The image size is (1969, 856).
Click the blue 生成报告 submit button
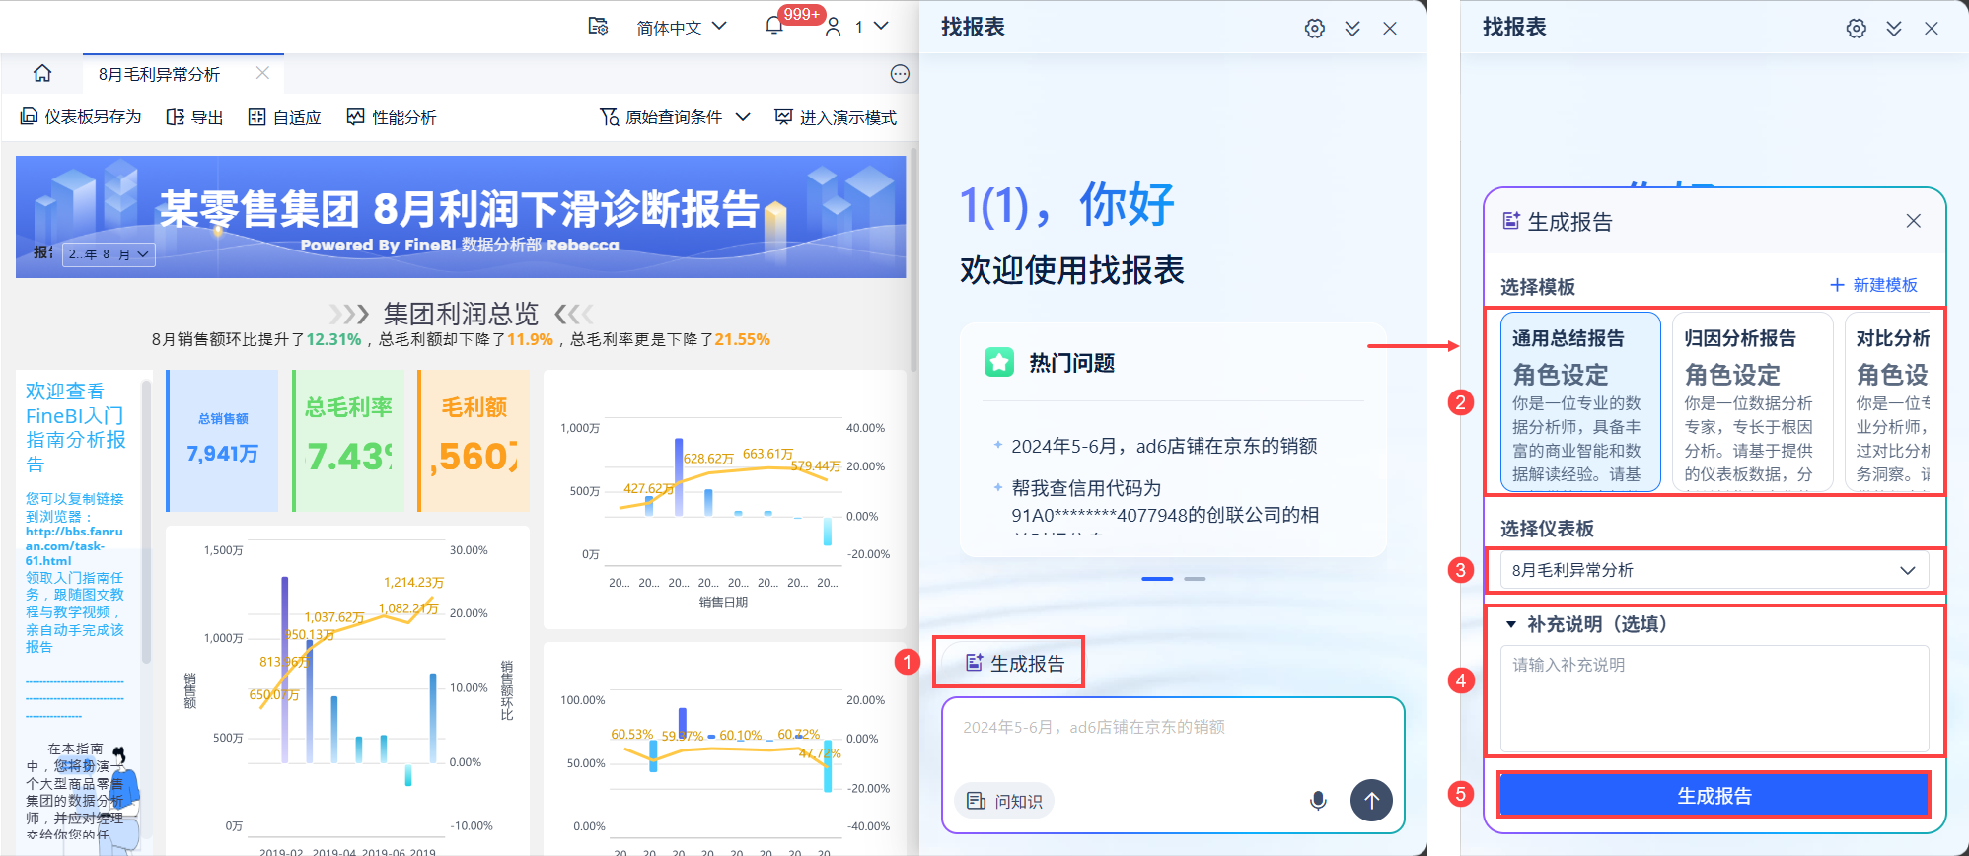[1714, 796]
